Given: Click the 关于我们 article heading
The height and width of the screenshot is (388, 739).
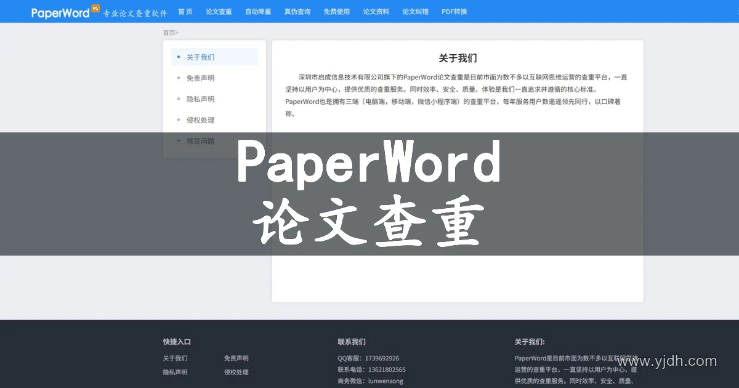Looking at the screenshot, I should pyautogui.click(x=458, y=58).
